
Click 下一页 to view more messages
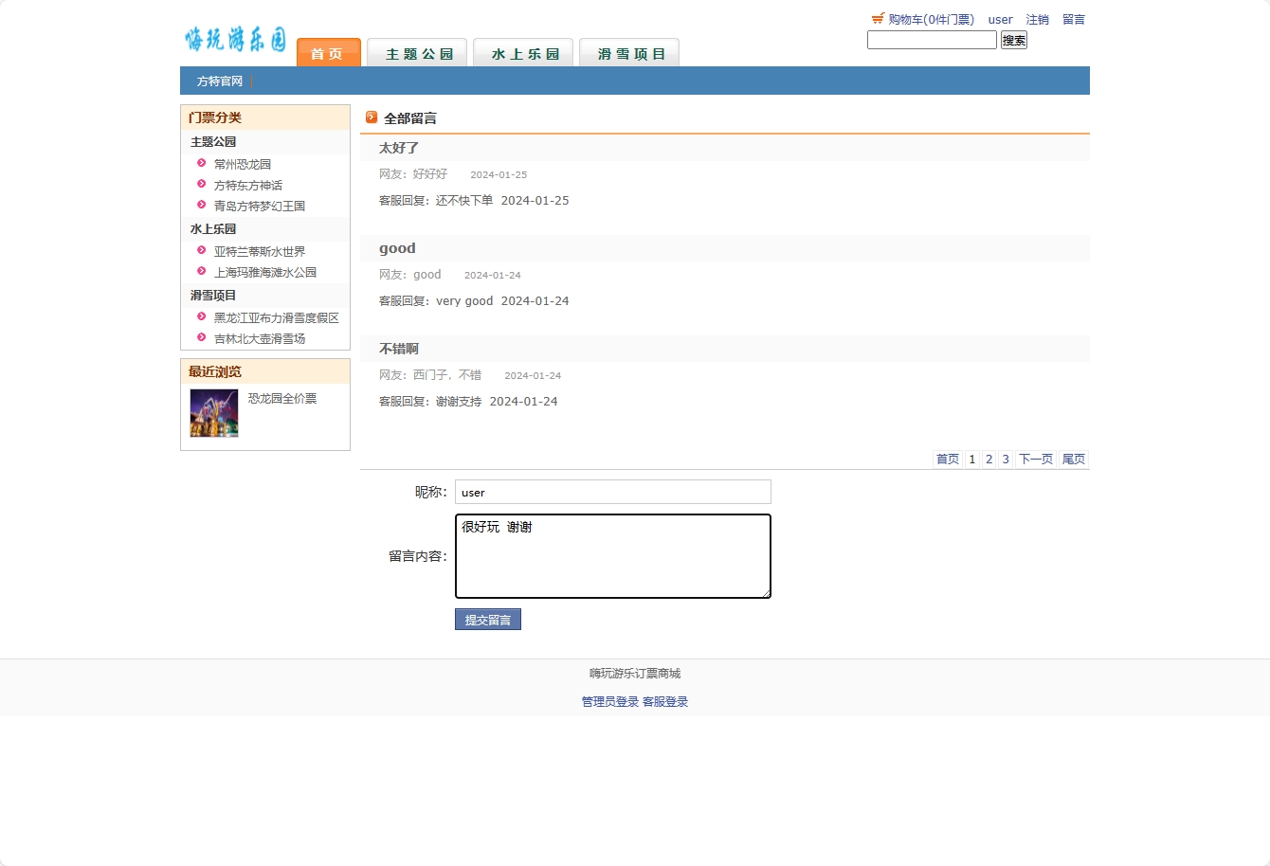coord(1035,459)
